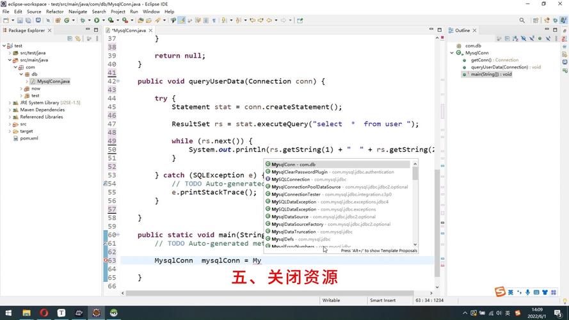Open the Run button dropdown arrow
The image size is (569, 320).
coord(104,20)
